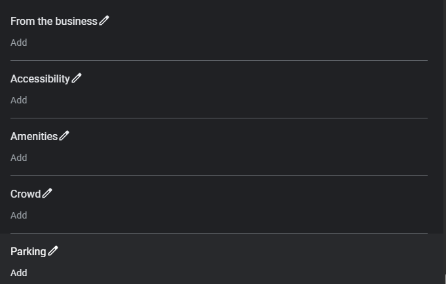
Task: Click the Amenities heading label
Action: (x=34, y=136)
